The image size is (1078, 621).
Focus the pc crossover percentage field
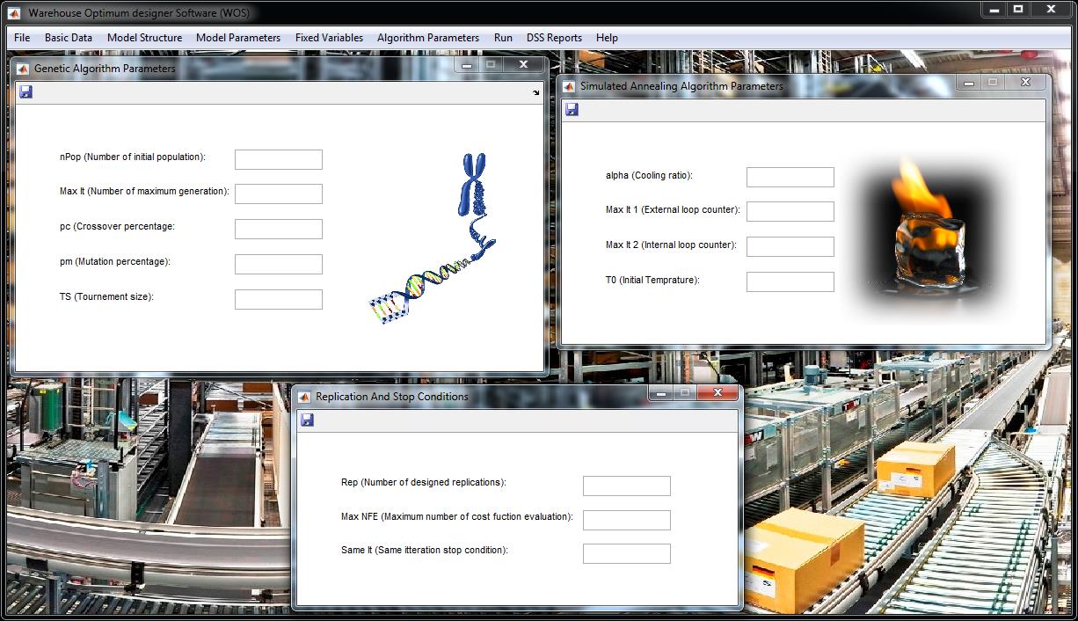[x=279, y=229]
